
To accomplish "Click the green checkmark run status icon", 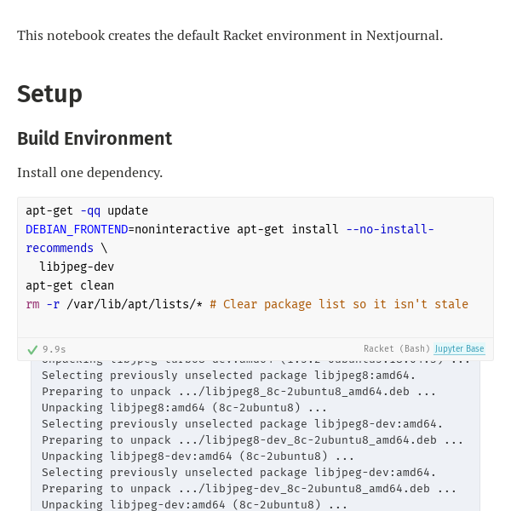I will [32, 350].
